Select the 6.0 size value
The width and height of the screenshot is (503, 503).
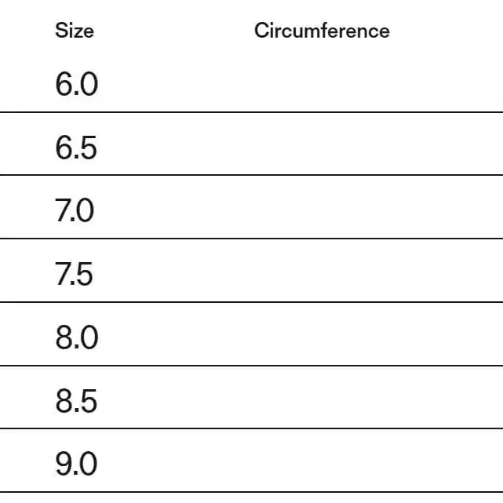77,84
